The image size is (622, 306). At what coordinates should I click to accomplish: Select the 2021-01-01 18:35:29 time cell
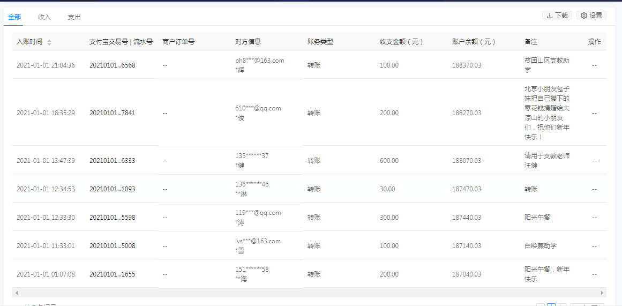[x=46, y=113]
